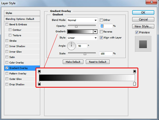The image size is (159, 120).
Task: Open Blending Options: Default section
Action: click(22, 19)
